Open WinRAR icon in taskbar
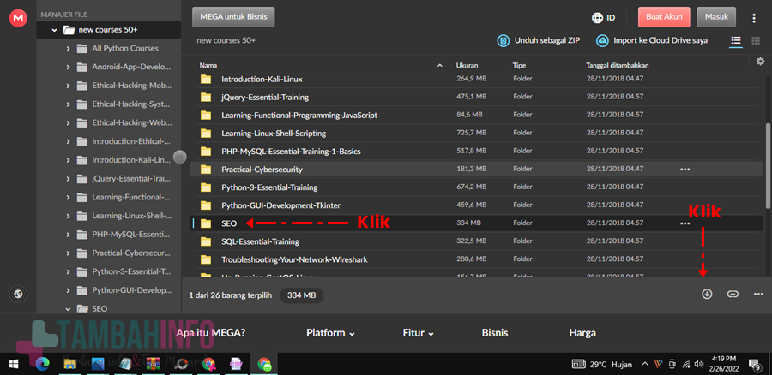772x375 pixels. point(154,364)
